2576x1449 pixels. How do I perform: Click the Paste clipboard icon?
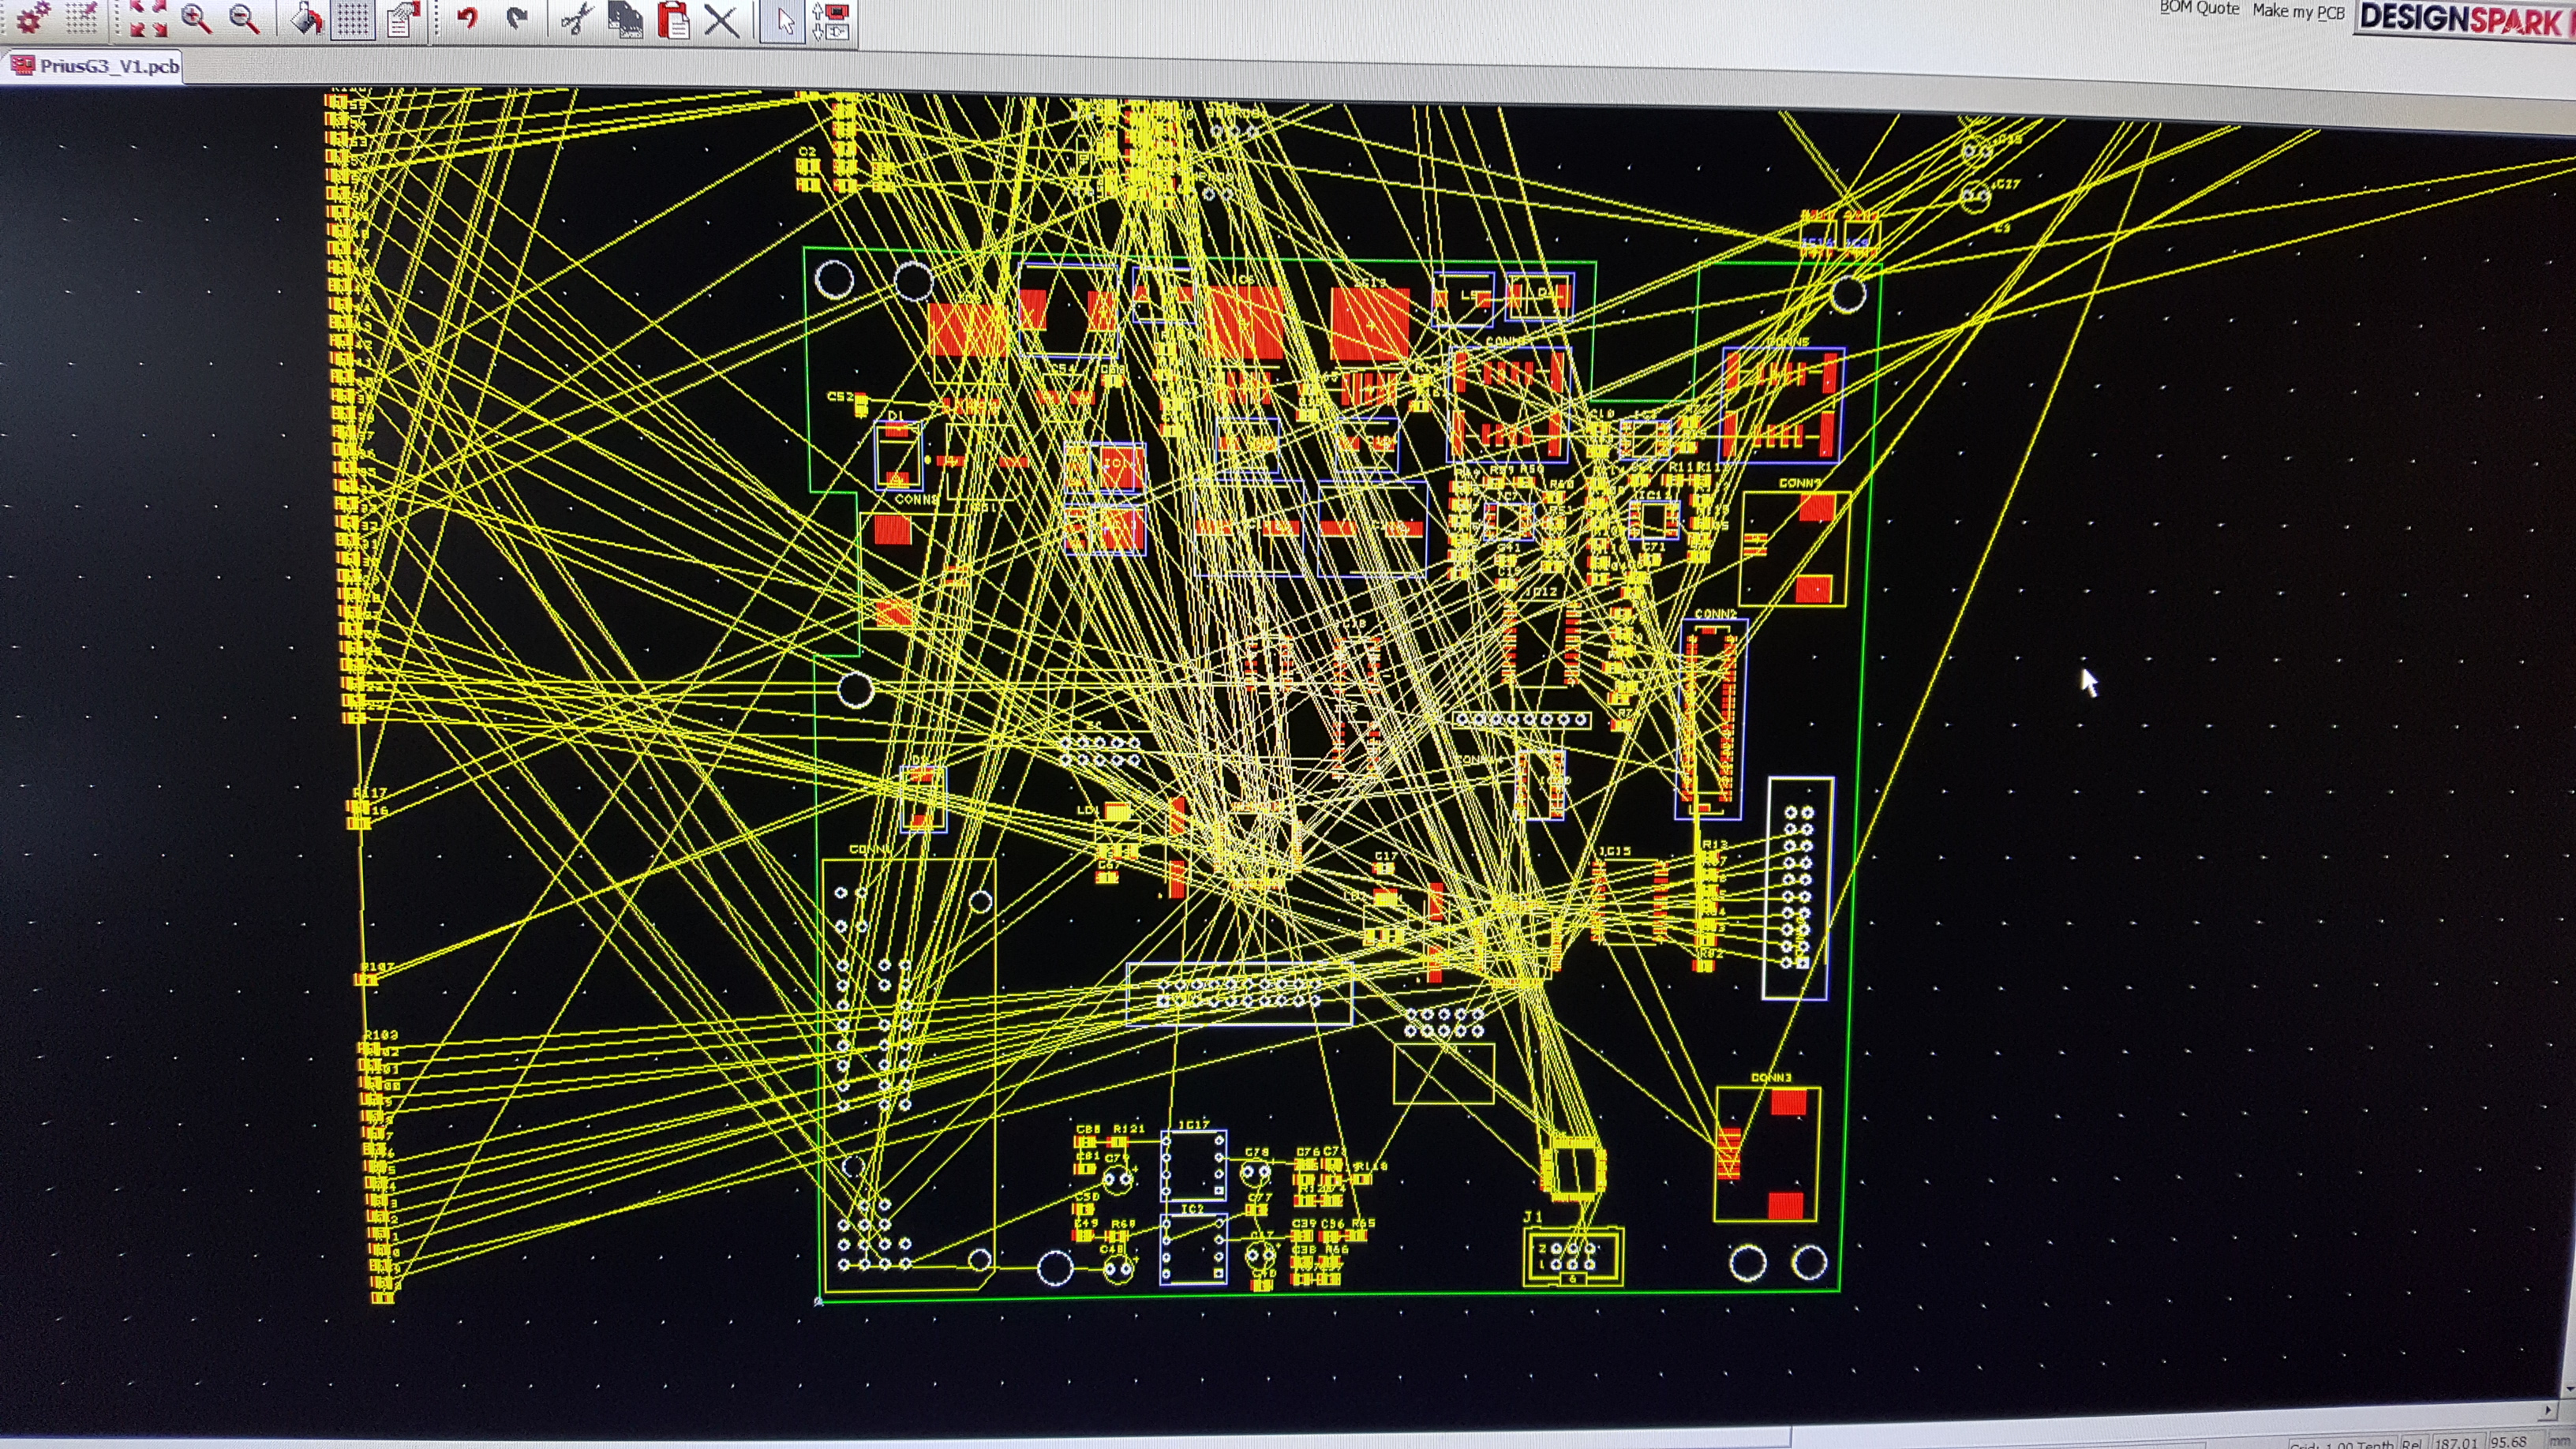tap(674, 19)
